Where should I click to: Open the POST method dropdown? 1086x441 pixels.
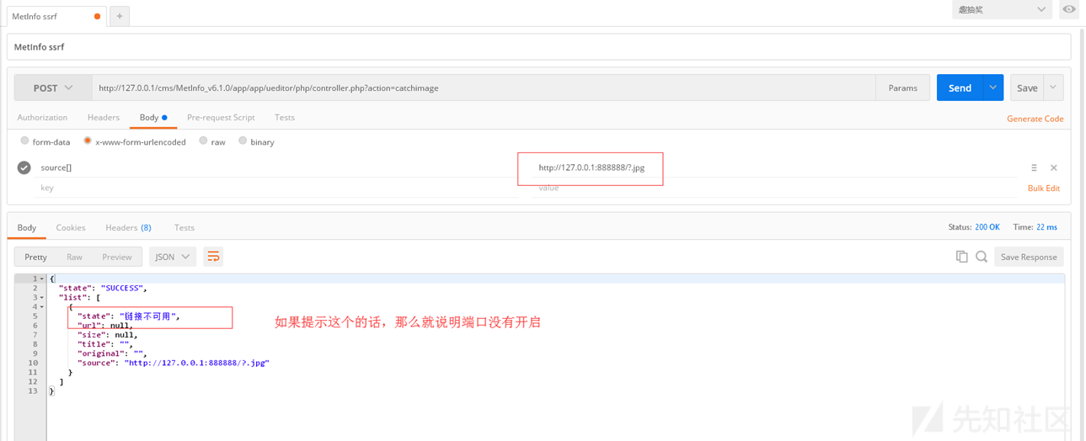[x=53, y=88]
